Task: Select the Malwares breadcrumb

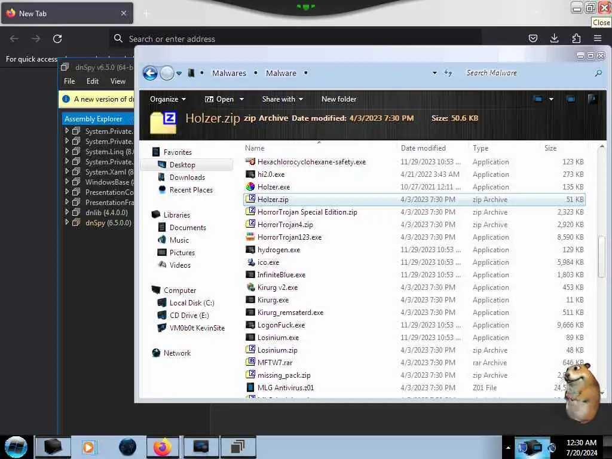Action: [229, 73]
